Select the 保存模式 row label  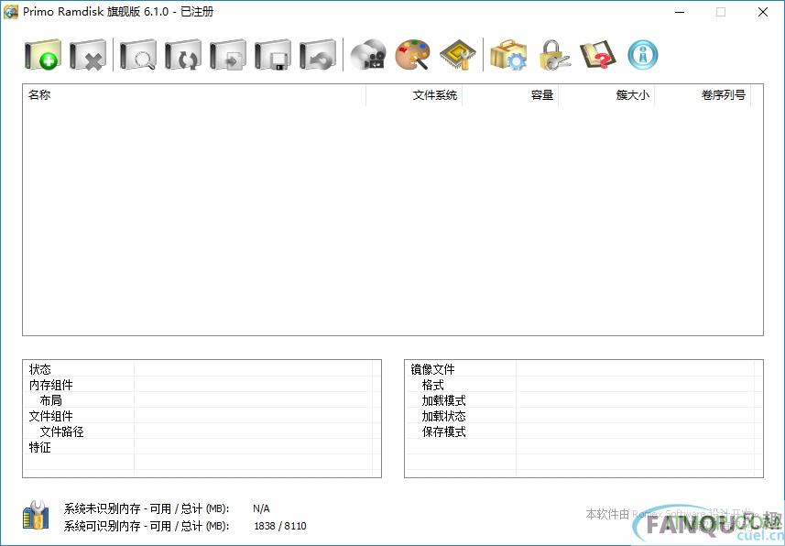[443, 431]
